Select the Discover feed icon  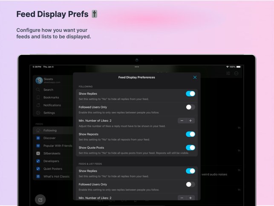[38, 138]
